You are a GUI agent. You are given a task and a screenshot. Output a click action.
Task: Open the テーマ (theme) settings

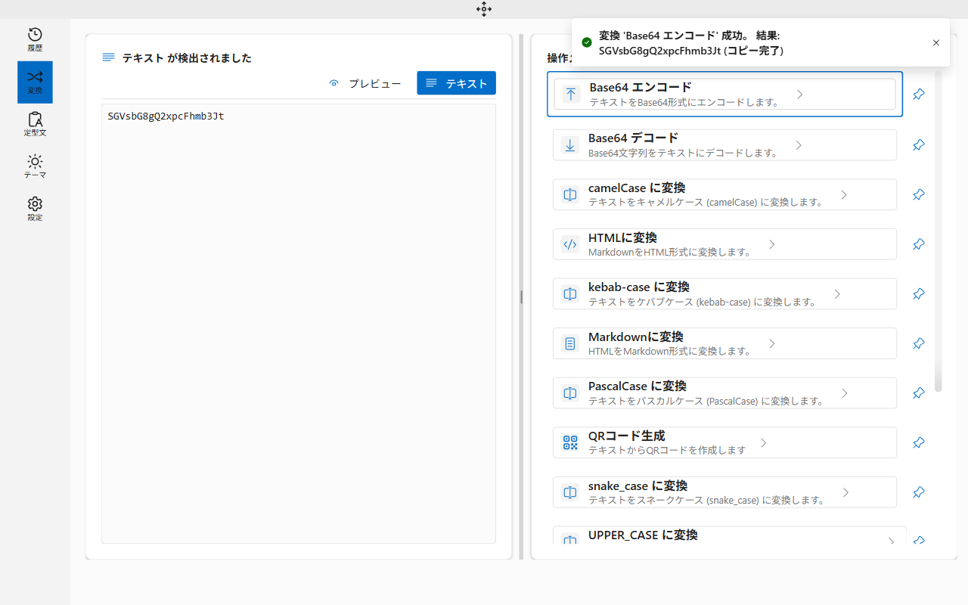[x=35, y=166]
